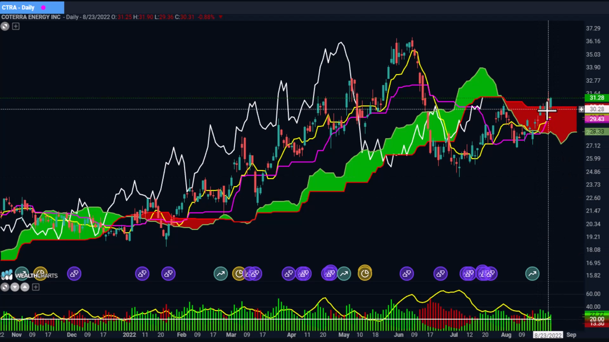This screenshot has height=342, width=609.
Task: Click the 20.00 indicator value label
Action: pyautogui.click(x=597, y=319)
